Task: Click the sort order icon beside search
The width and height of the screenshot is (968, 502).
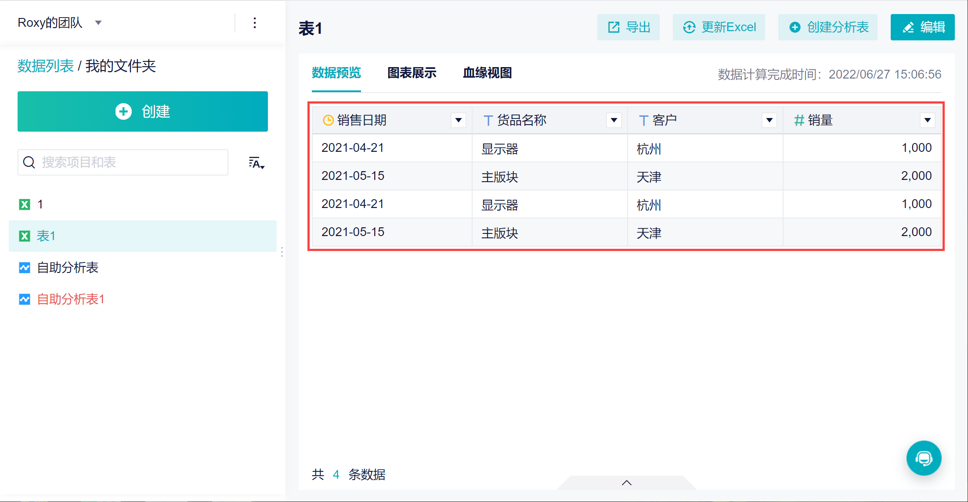Action: pyautogui.click(x=256, y=163)
